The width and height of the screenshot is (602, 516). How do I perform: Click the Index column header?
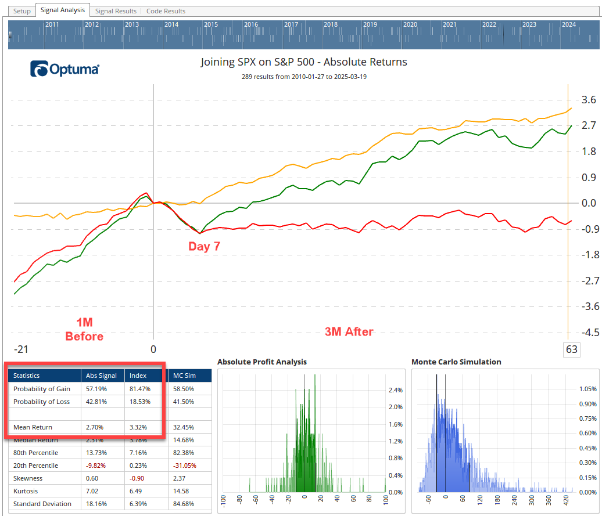[x=137, y=376]
